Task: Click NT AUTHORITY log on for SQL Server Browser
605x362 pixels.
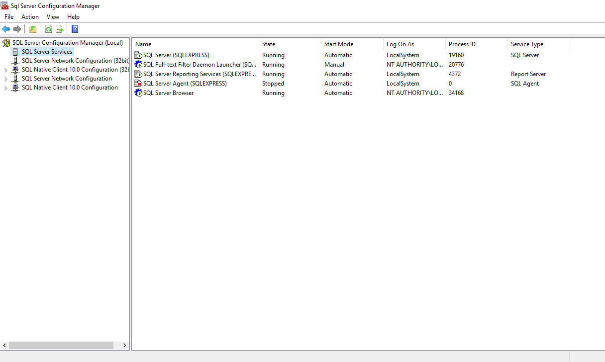Action: pos(415,93)
